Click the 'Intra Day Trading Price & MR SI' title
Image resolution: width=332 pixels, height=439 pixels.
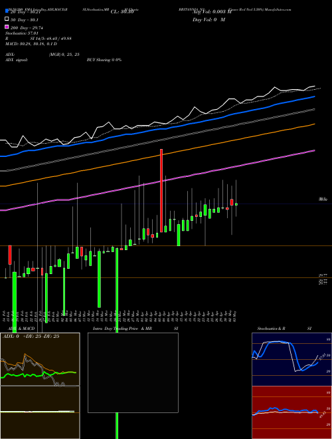pyautogui.click(x=135, y=329)
